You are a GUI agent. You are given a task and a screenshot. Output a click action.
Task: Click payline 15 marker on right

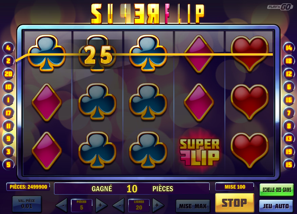coord(289,164)
